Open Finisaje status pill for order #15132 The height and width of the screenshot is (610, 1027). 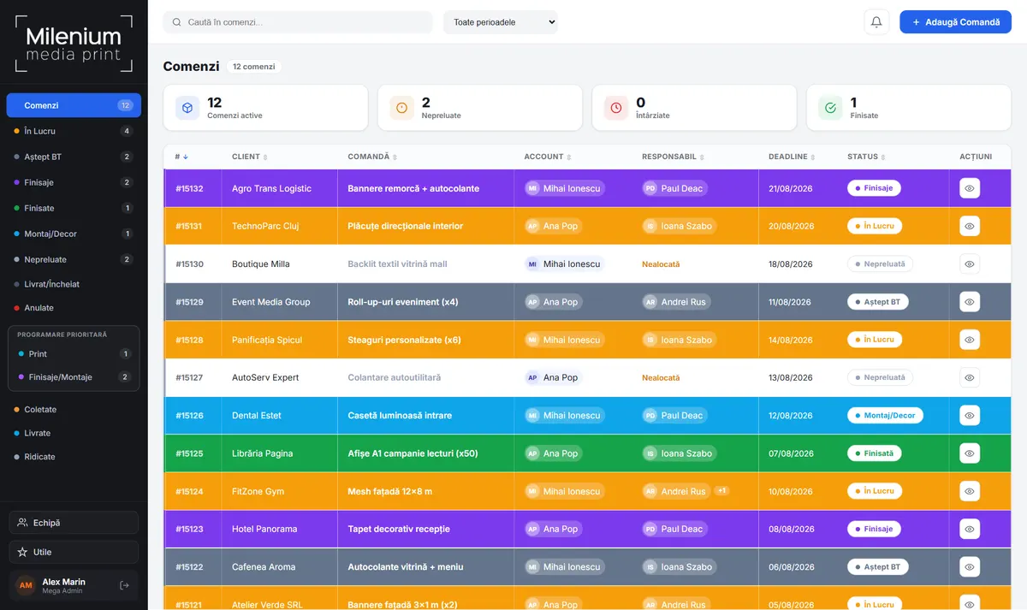874,188
